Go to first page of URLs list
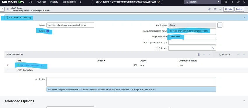This screenshot has height=108, width=248. click(x=204, y=55)
